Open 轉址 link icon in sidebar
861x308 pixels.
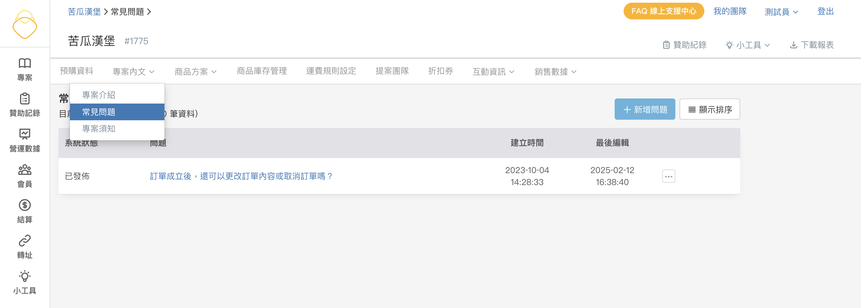25,241
